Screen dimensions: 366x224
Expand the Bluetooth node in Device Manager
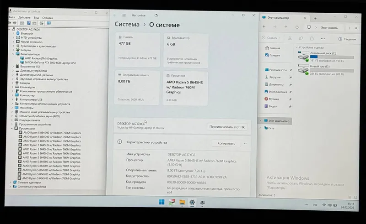click(x=14, y=33)
